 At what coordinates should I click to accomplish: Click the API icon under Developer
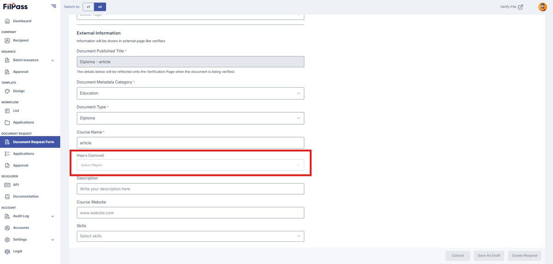[x=7, y=185]
